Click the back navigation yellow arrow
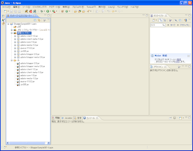 coord(113,11)
